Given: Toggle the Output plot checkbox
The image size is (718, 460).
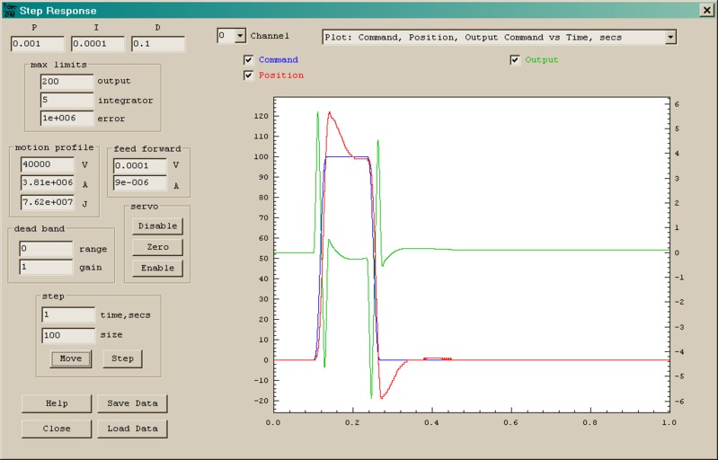Looking at the screenshot, I should 515,60.
